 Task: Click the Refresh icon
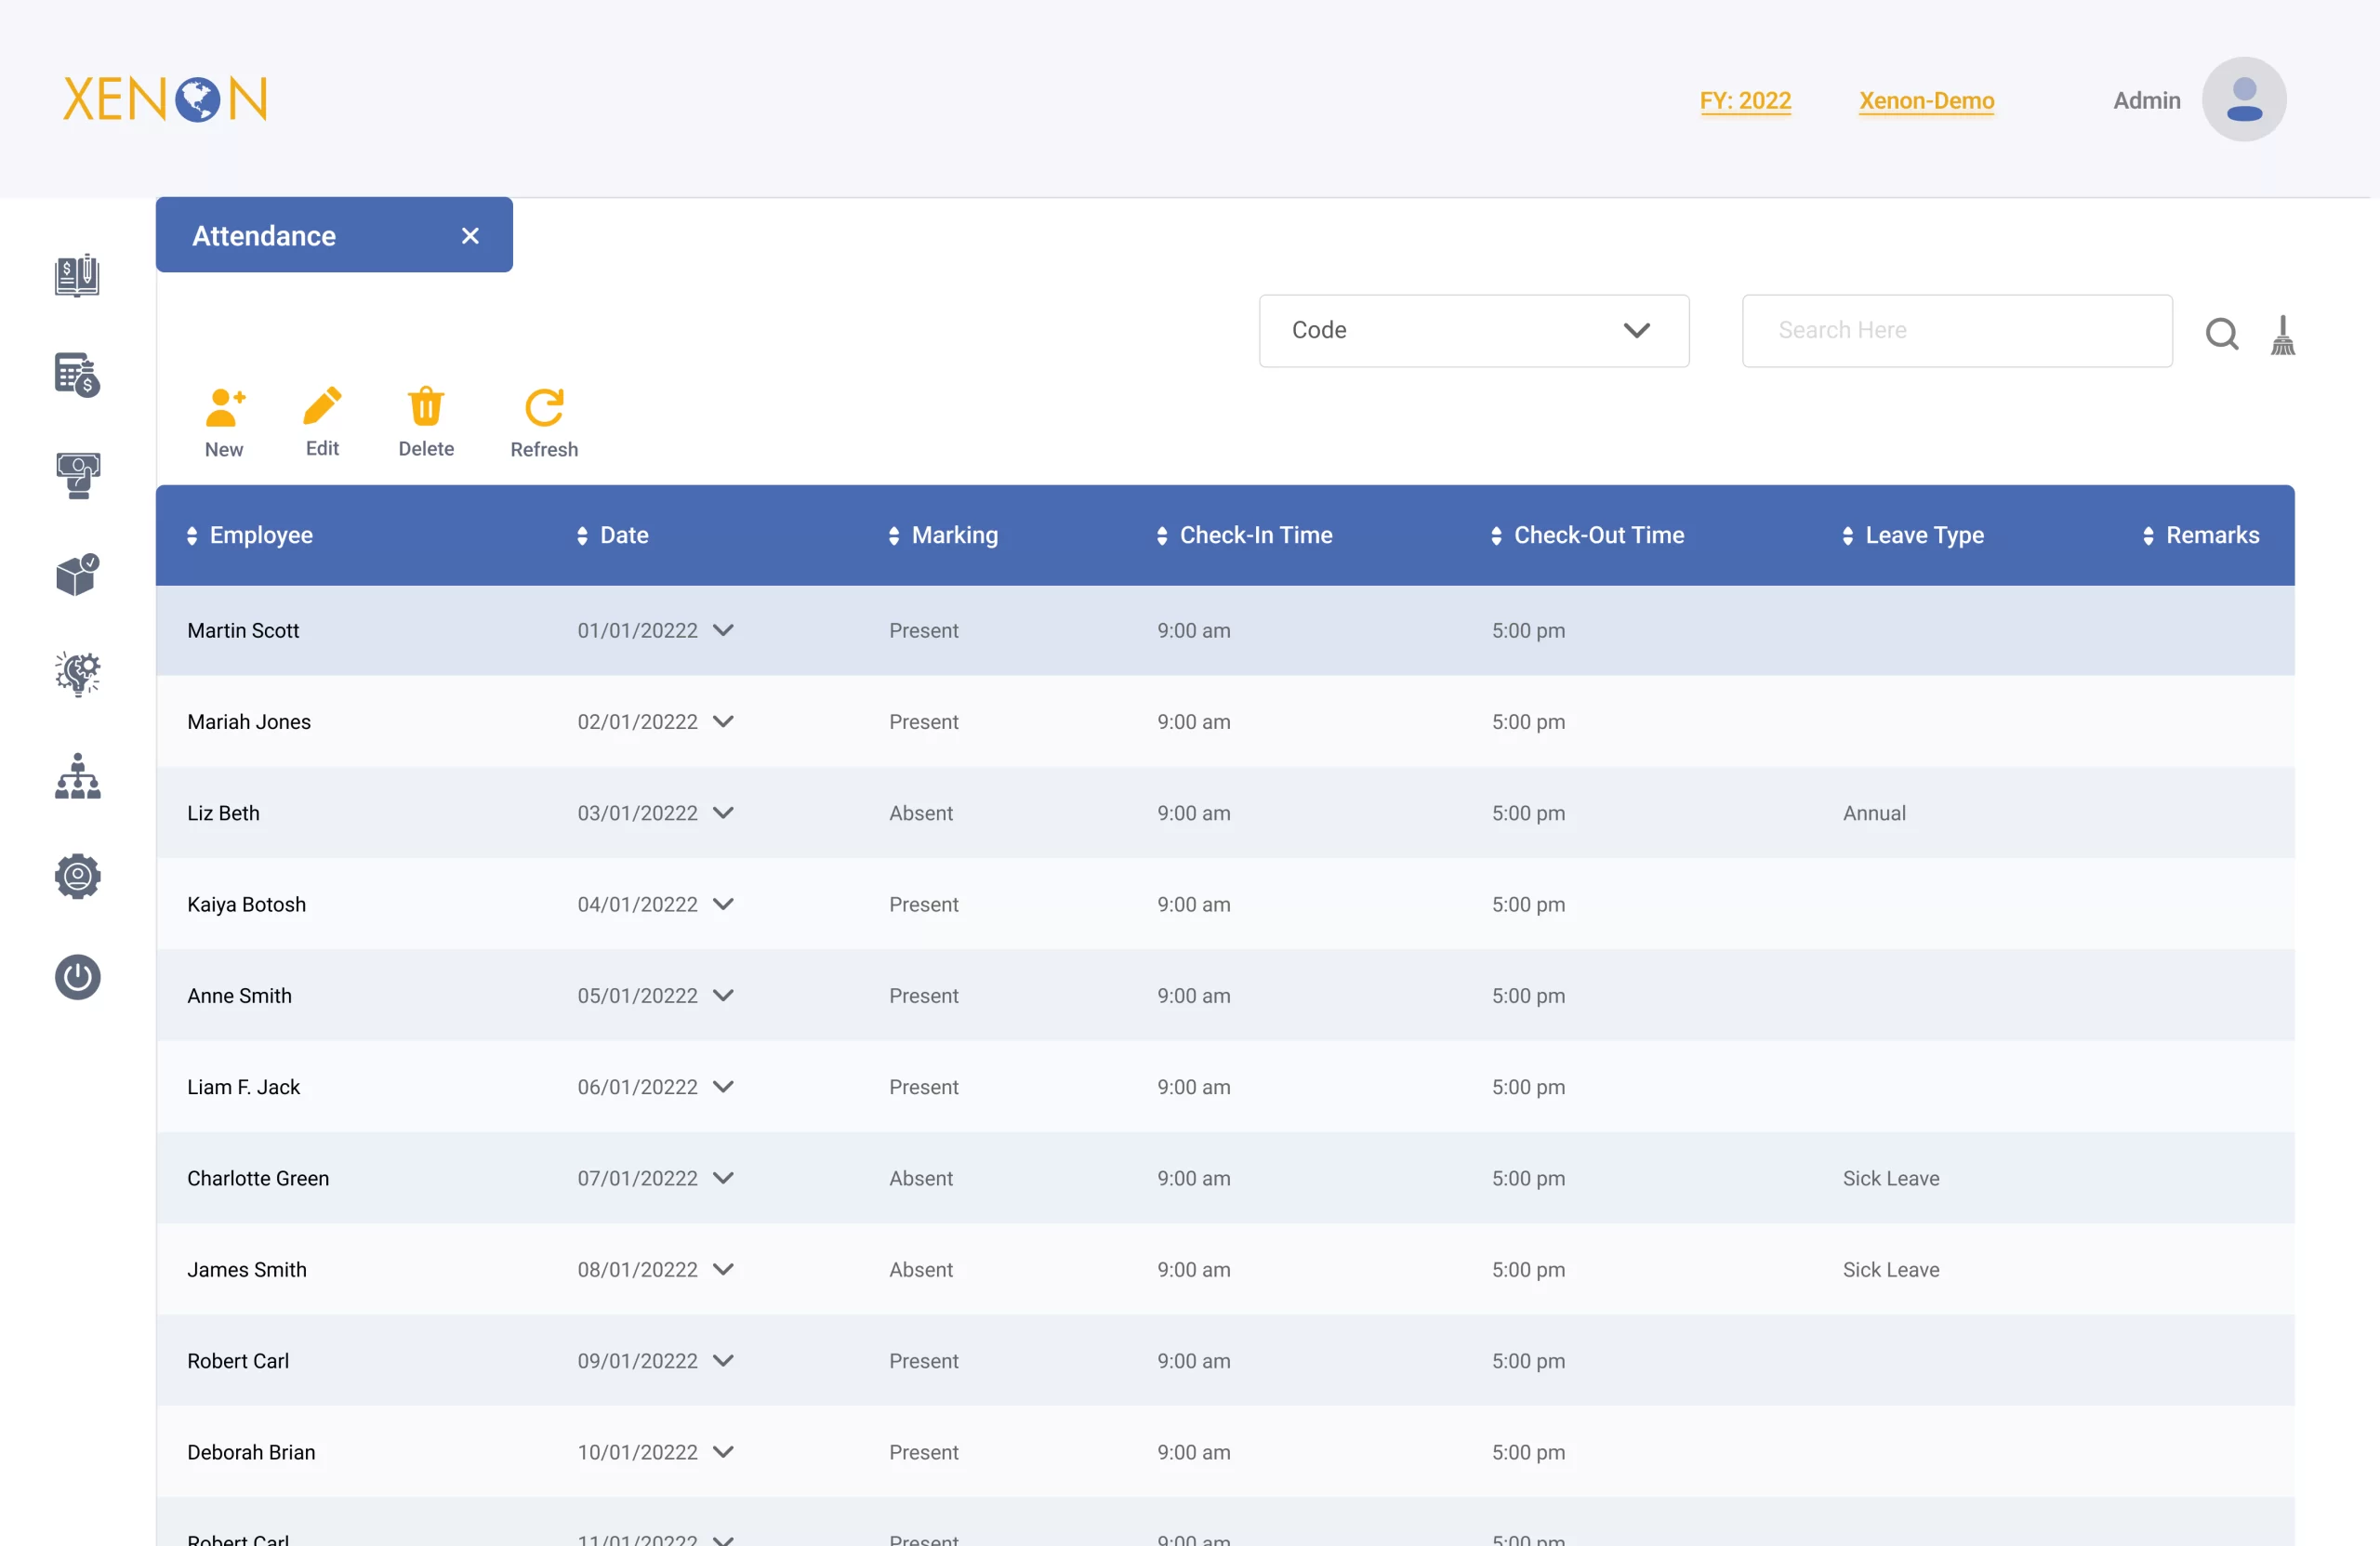544,407
